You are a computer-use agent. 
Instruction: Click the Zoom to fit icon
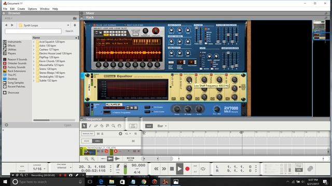(130, 159)
